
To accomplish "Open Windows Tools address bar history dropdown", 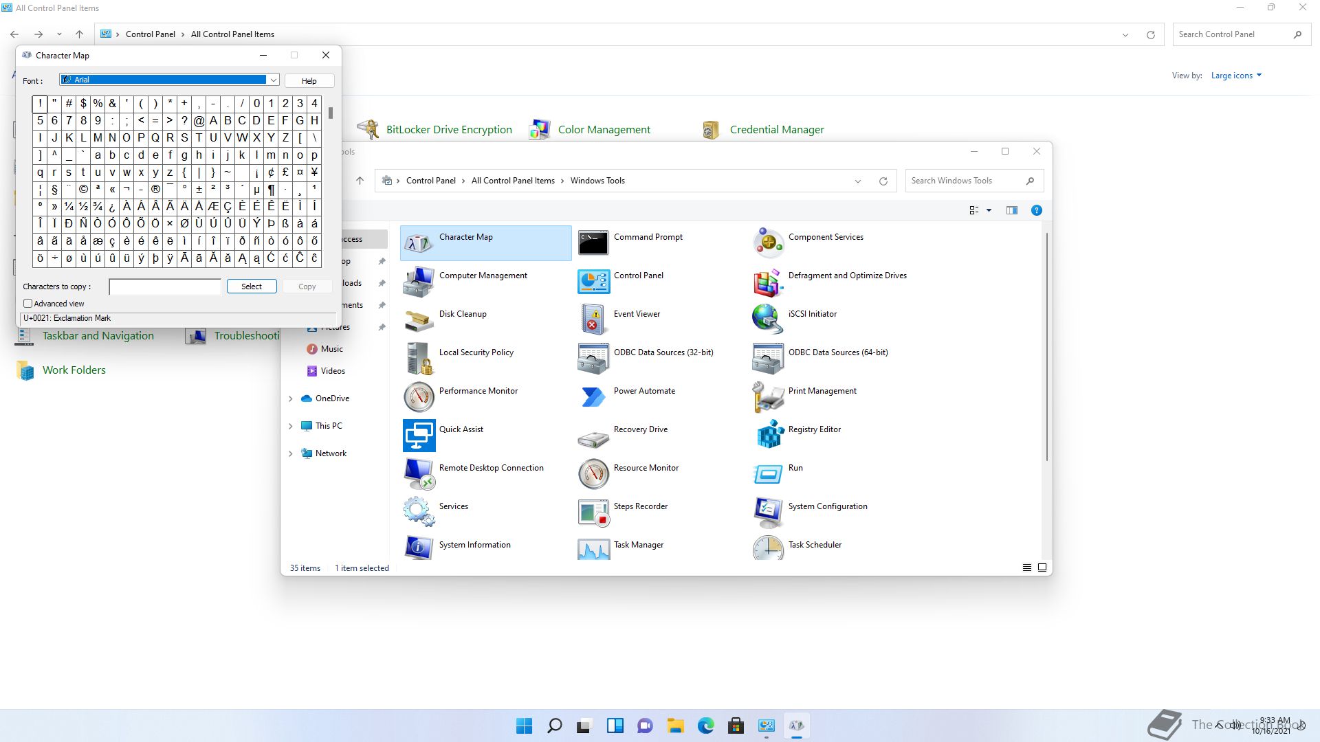I will (x=858, y=181).
